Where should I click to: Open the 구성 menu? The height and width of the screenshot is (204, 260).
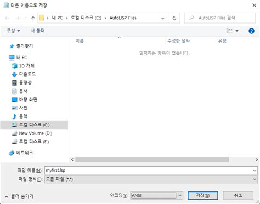tap(13, 31)
